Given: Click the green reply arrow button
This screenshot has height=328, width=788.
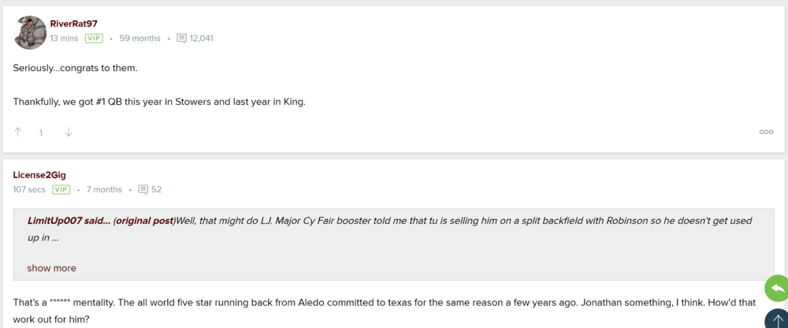Looking at the screenshot, I should point(777,288).
